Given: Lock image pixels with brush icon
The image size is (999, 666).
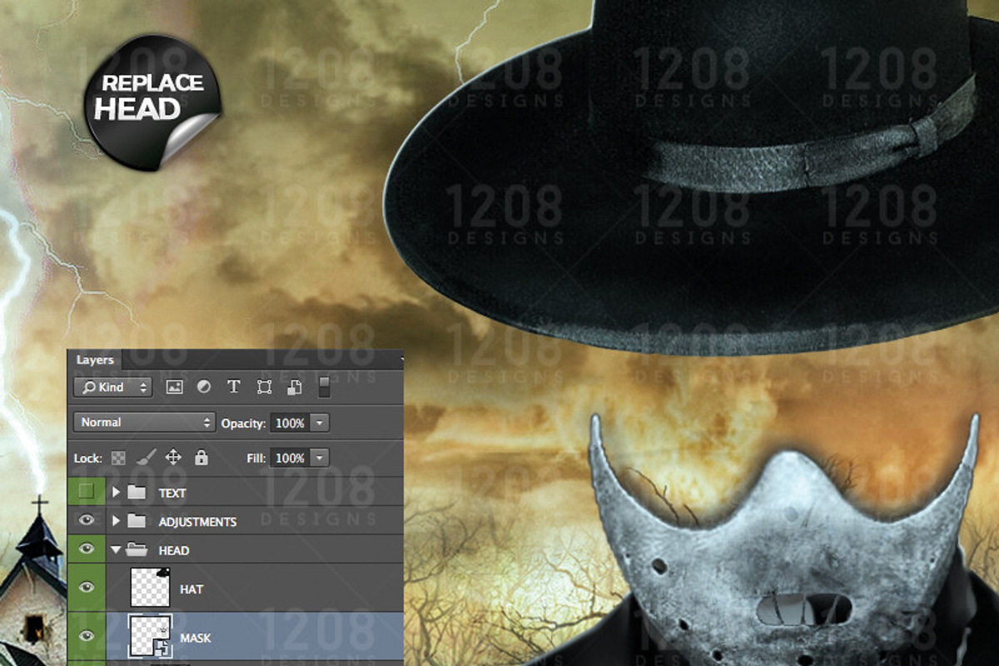Looking at the screenshot, I should point(145,457).
